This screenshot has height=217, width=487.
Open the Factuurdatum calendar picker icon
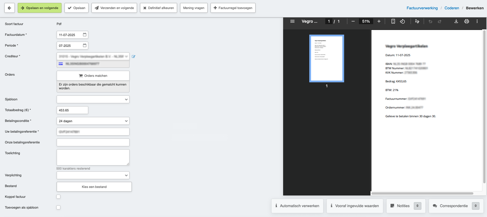(x=85, y=35)
